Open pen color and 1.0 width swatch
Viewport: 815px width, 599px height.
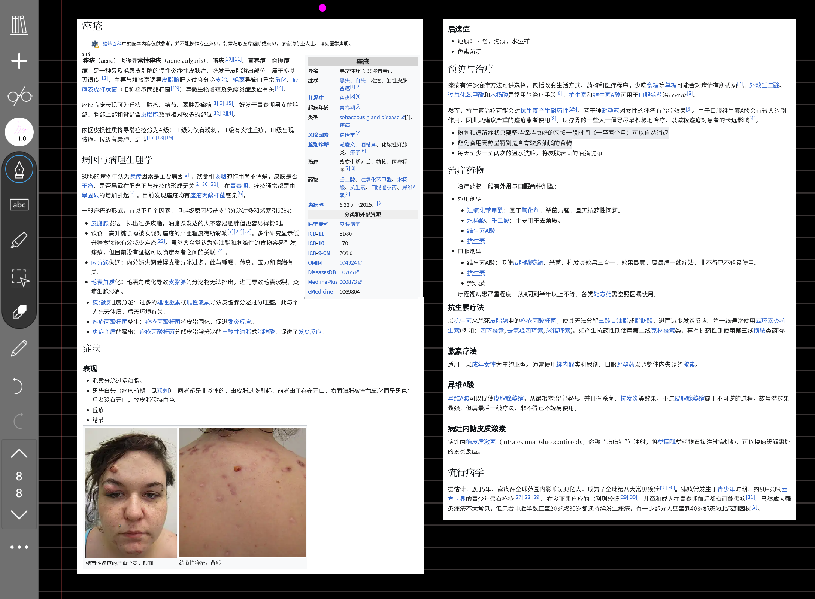(x=19, y=132)
